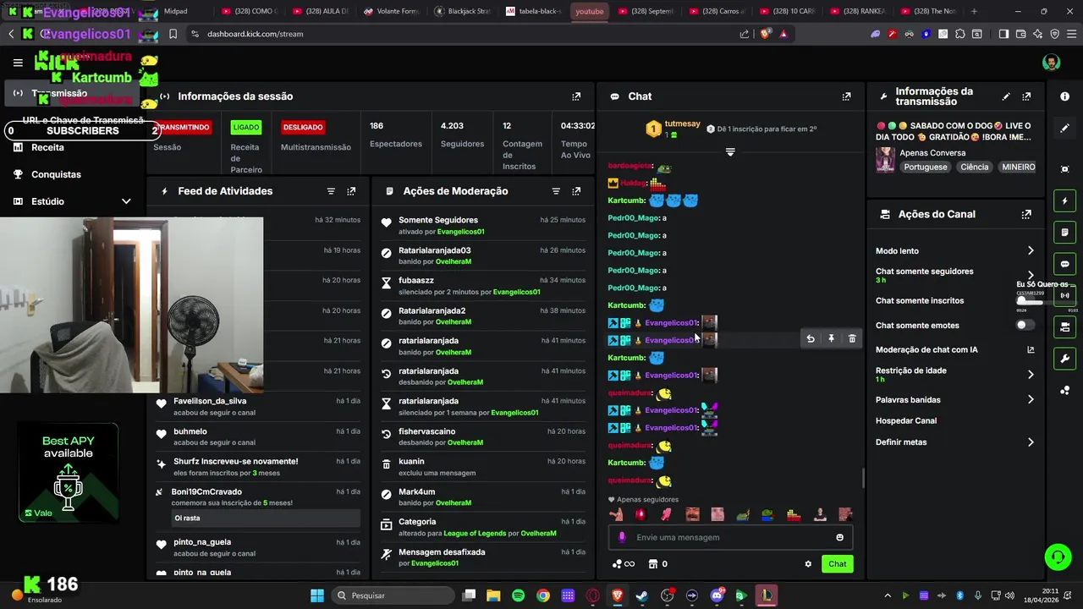Click into the Envie uma mensagem field
Screen dimensions: 1083x609
pyautogui.click(x=730, y=537)
